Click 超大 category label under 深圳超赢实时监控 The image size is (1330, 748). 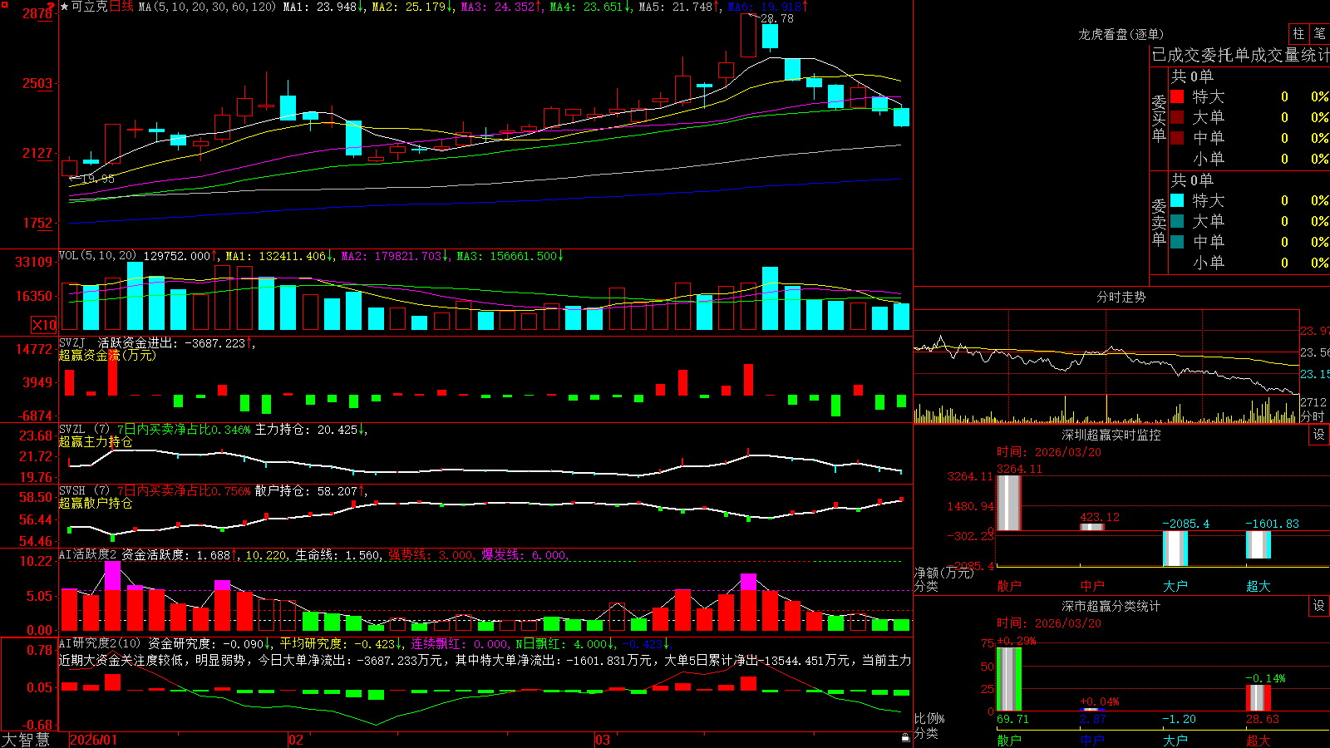(1259, 586)
